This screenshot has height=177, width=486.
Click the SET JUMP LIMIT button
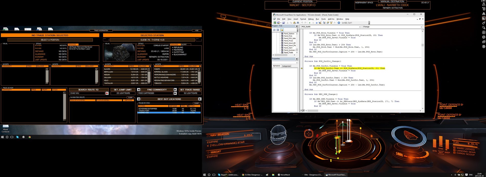[123, 90]
